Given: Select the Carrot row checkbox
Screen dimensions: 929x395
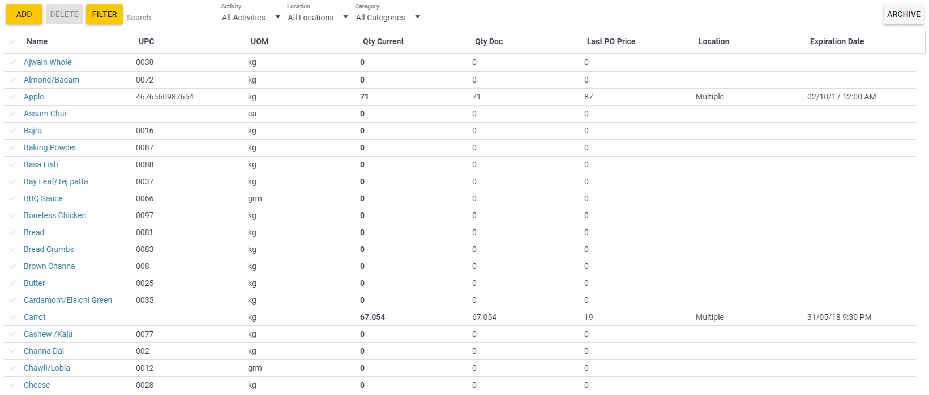Looking at the screenshot, I should pos(12,317).
